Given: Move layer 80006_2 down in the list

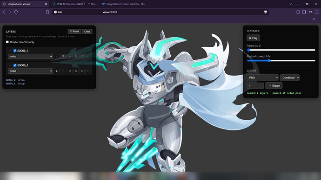Looking at the screenshot, I should pos(63,56).
